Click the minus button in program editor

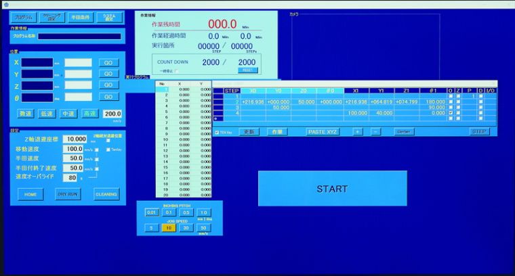click(x=375, y=132)
